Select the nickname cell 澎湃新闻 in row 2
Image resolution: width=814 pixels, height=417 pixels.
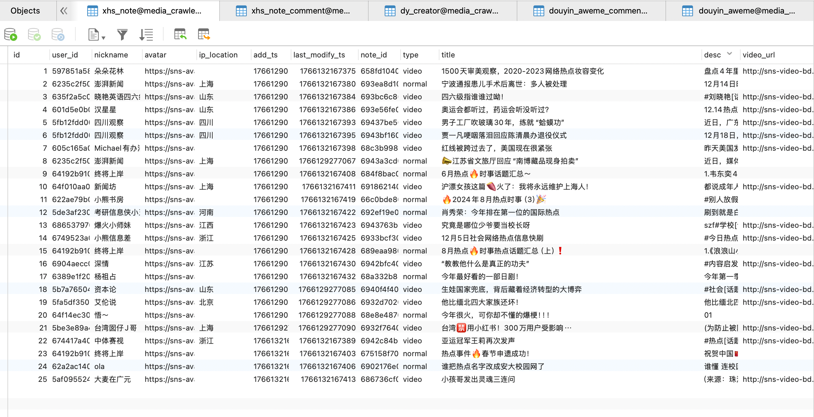coord(109,84)
